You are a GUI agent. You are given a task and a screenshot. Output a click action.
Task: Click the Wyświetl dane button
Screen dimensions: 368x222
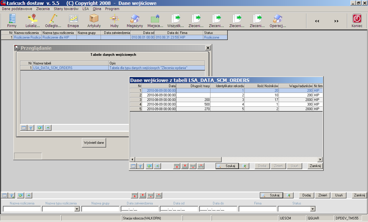pyautogui.click(x=94, y=143)
